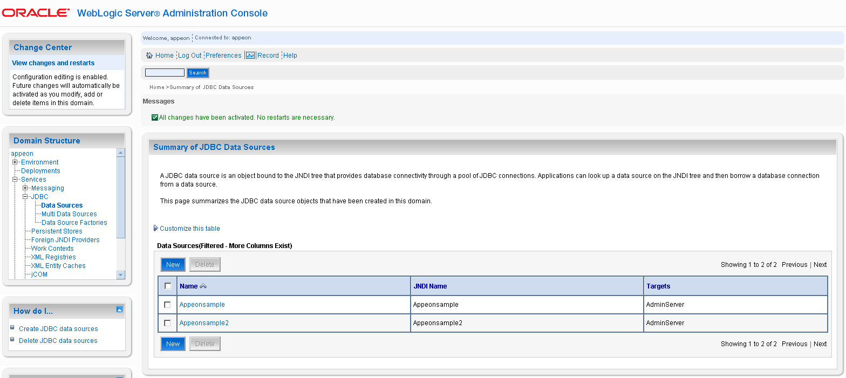The width and height of the screenshot is (846, 378).
Task: Click the top New button above table
Action: click(x=173, y=264)
